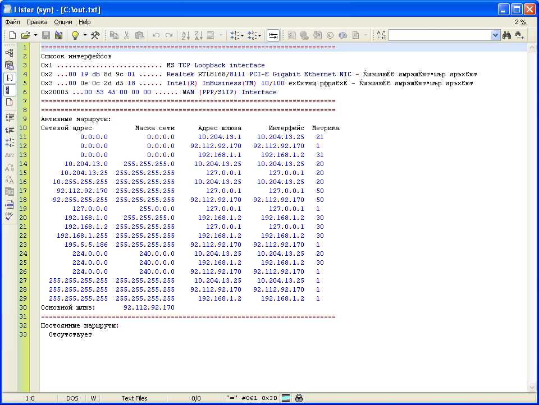This screenshot has width=539, height=405.
Task: Toggle the brackets [...] sidebar button
Action: [10, 77]
